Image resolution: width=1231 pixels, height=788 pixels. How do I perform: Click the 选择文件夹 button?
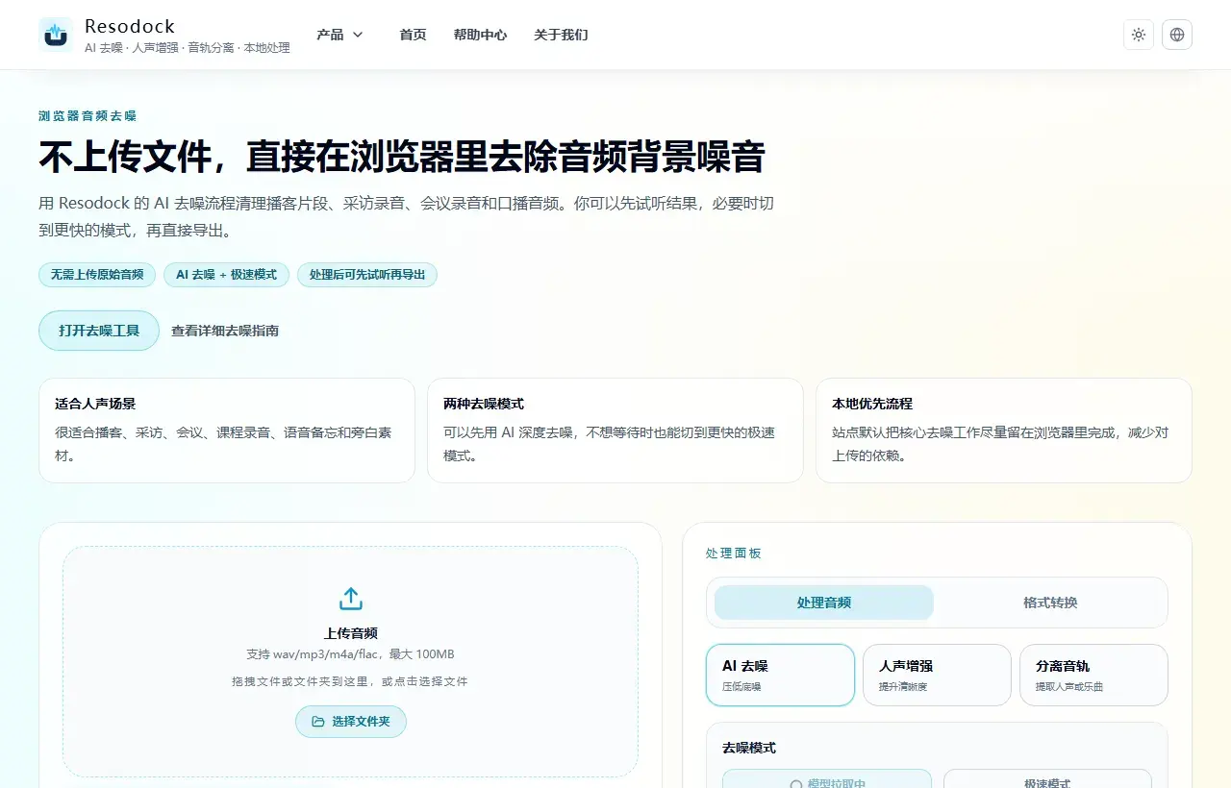pos(351,722)
